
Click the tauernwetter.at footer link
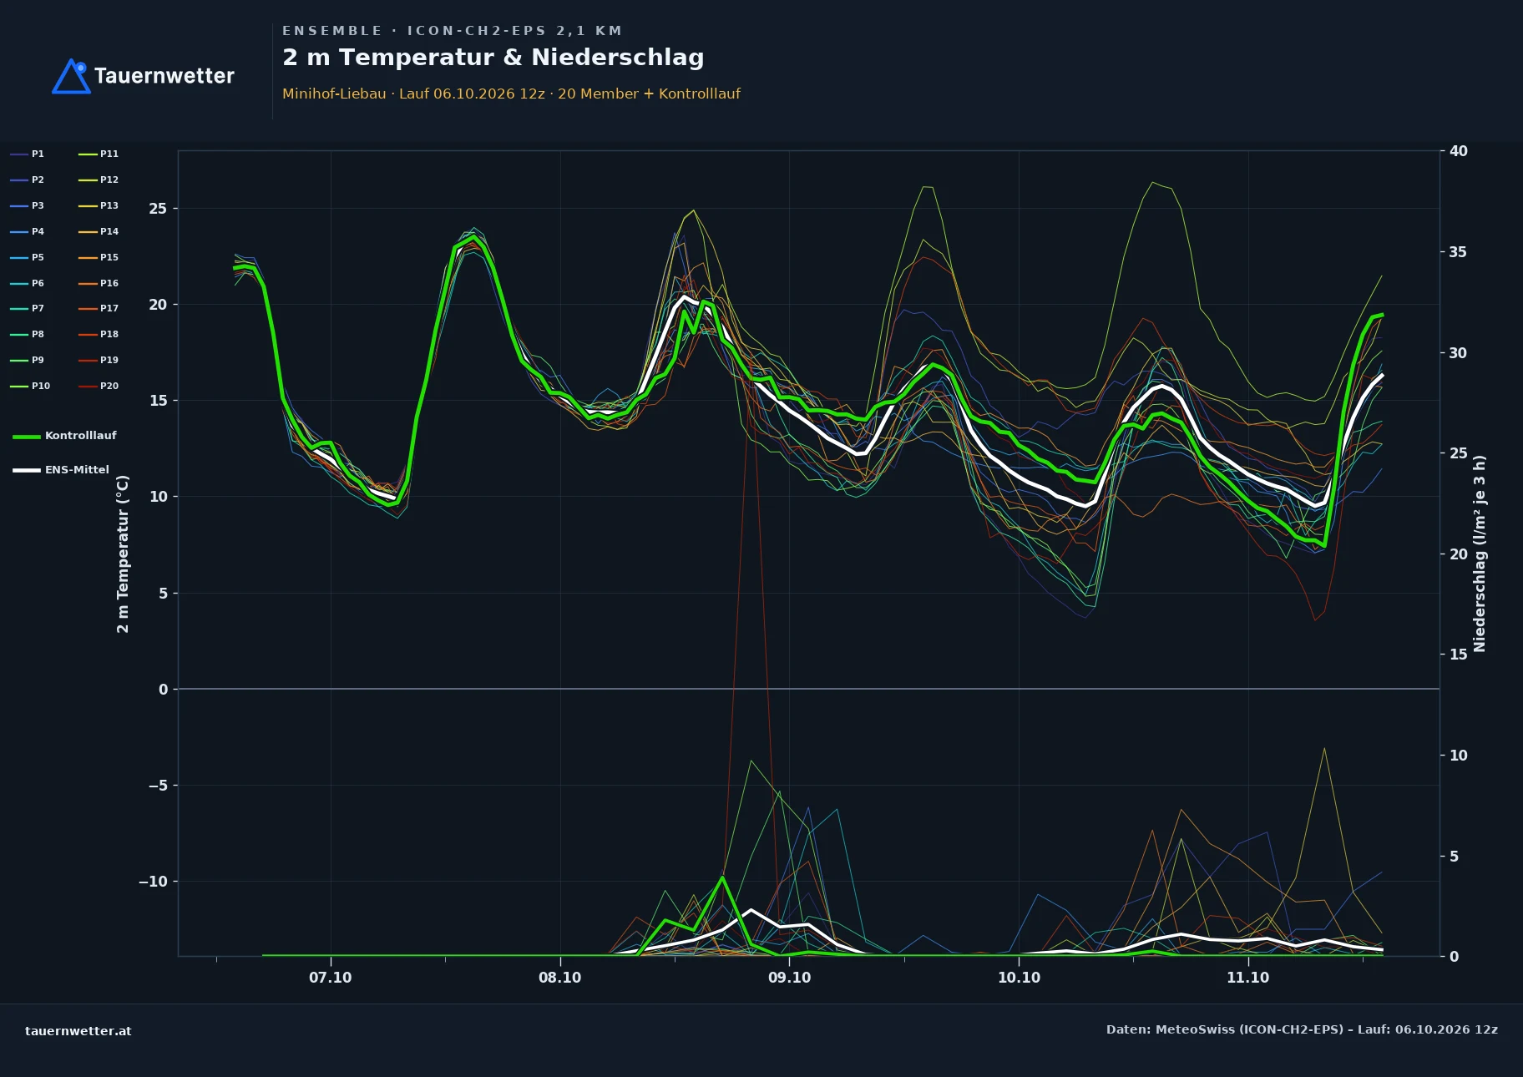[x=78, y=1030]
